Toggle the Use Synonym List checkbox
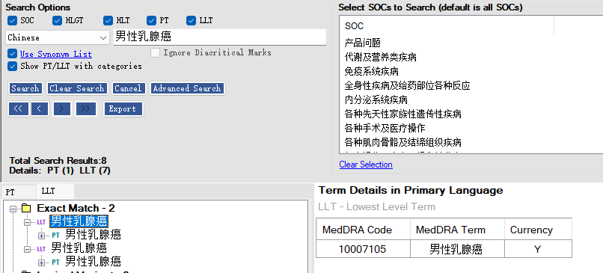 tap(12, 54)
